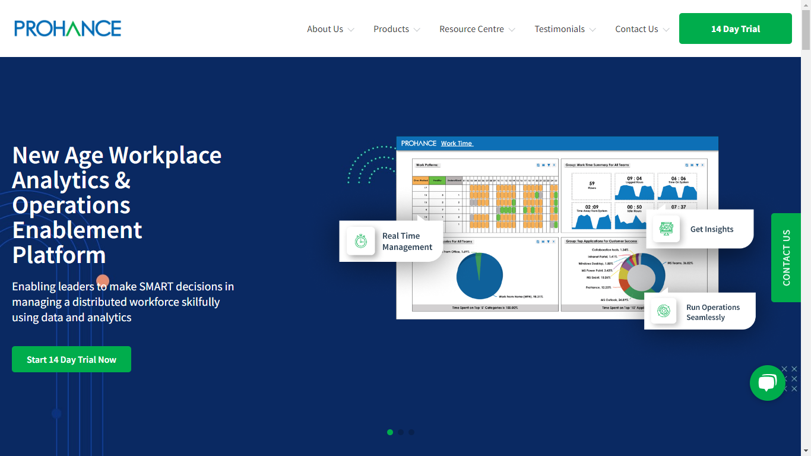
Task: Click the Run Operations Seamlessly icon
Action: [x=664, y=311]
